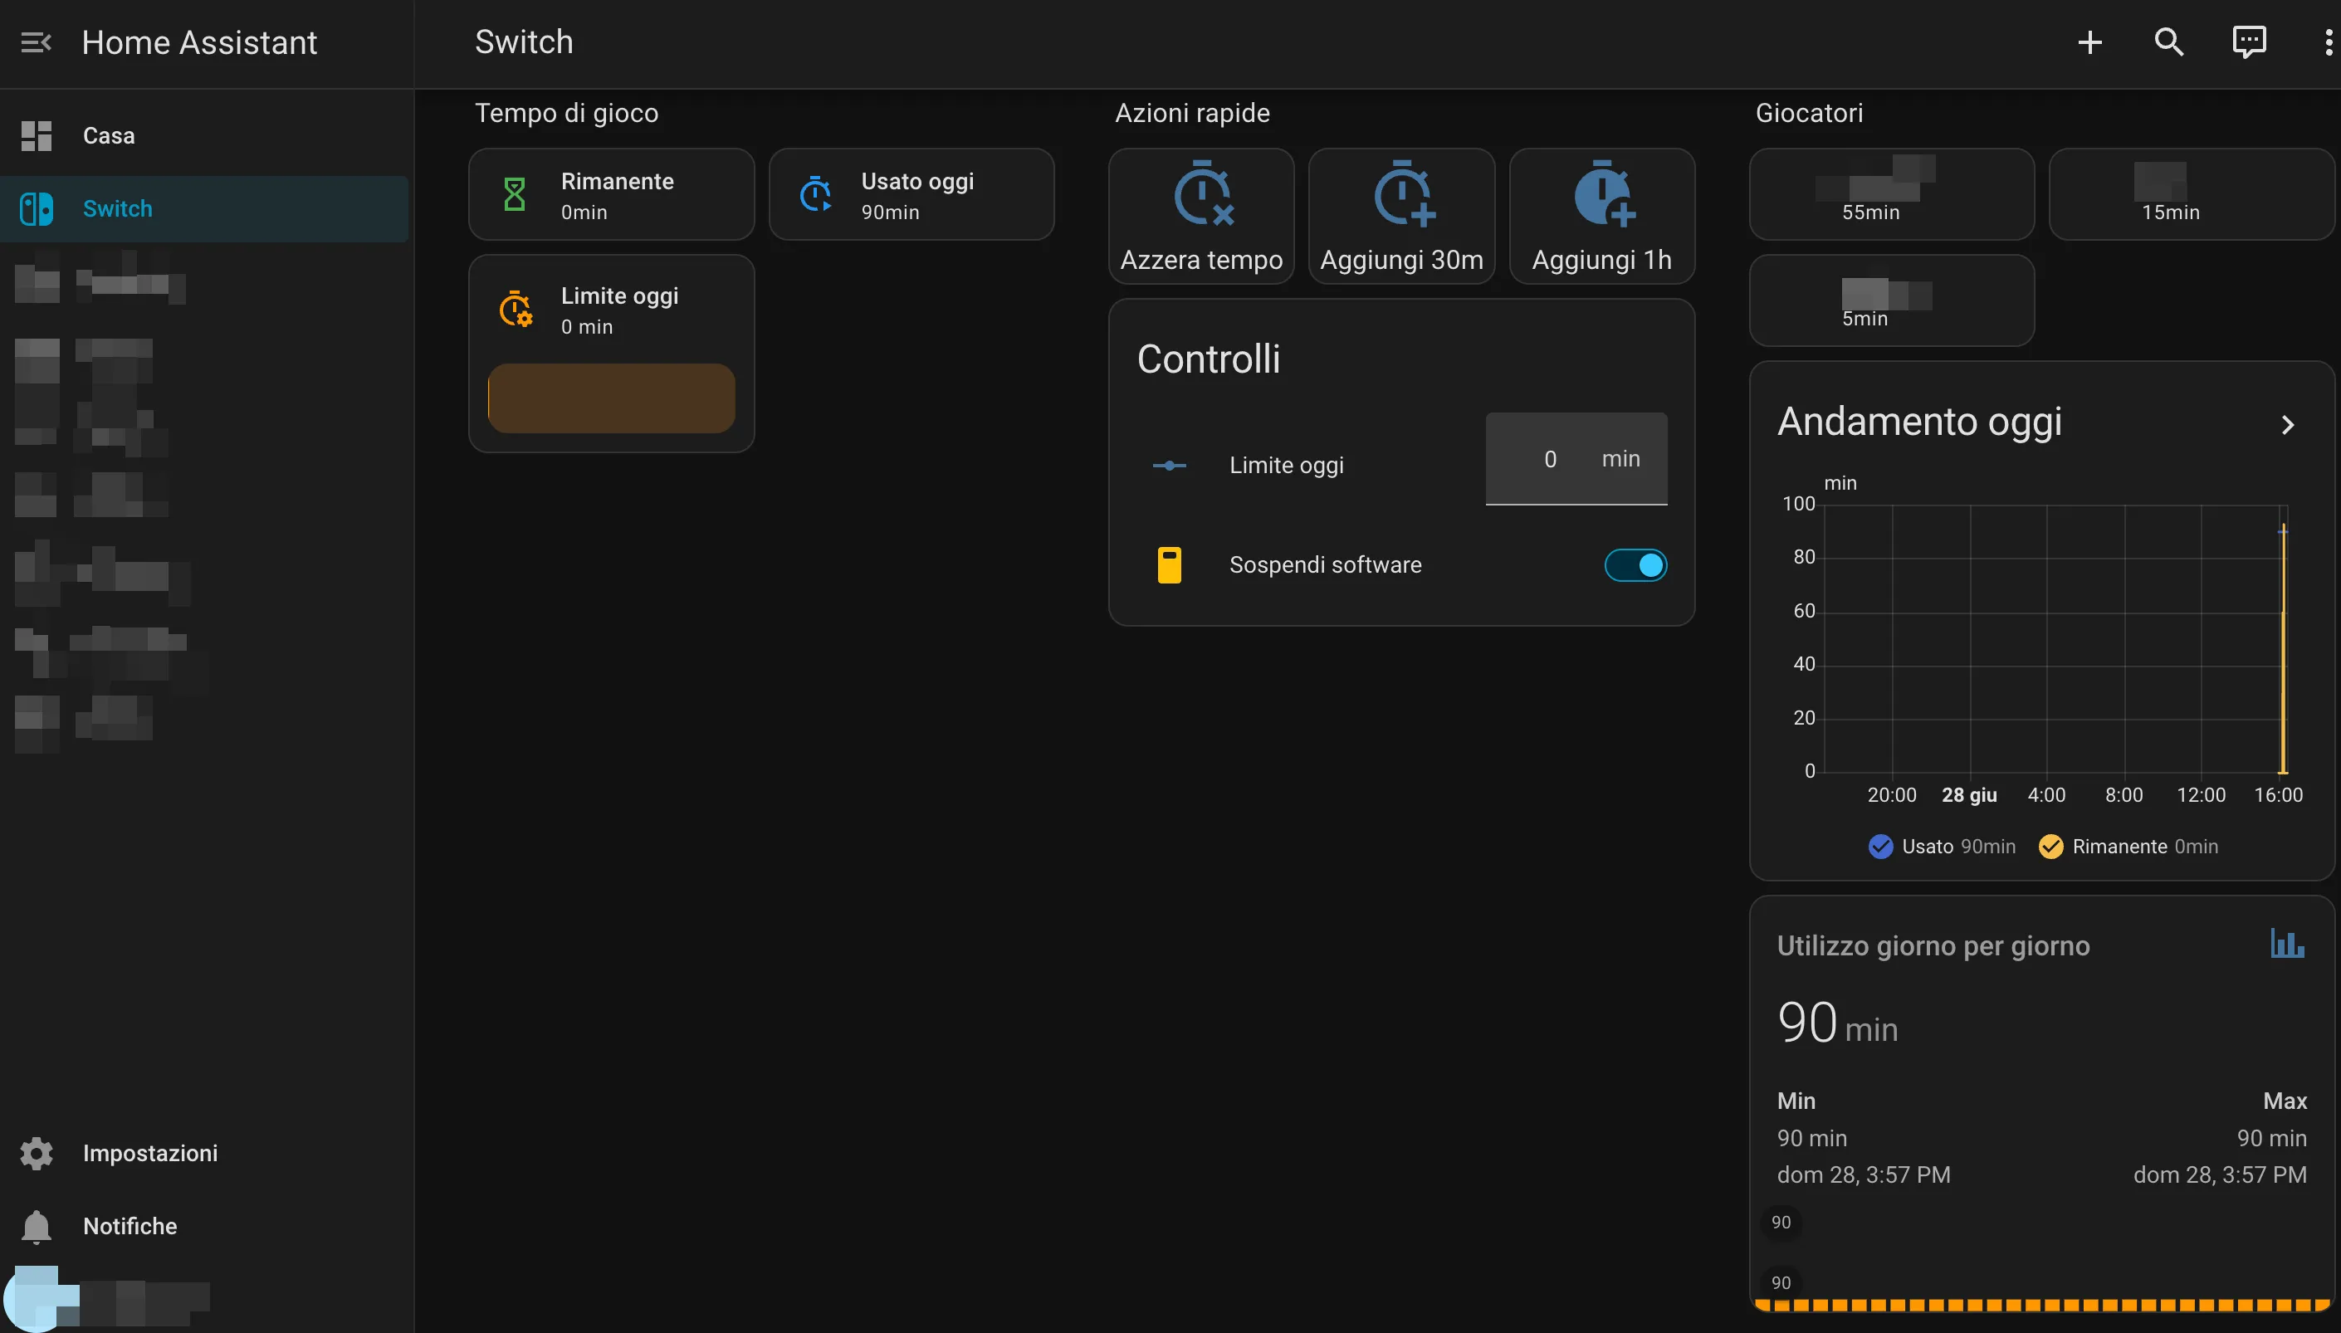Click the 28 giu date label on chart axis

[x=1968, y=794]
